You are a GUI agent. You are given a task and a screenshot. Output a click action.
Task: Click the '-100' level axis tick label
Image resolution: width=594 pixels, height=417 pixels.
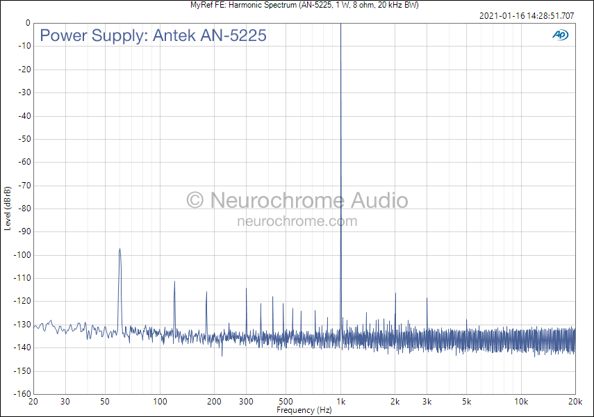click(22, 255)
